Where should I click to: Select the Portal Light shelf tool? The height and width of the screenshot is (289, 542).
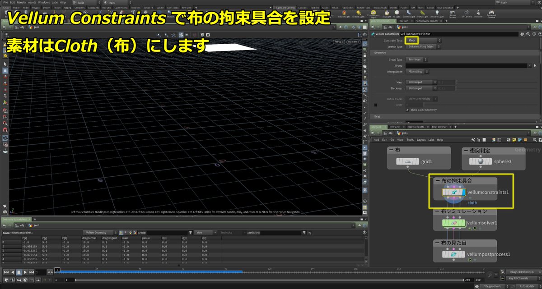click(423, 13)
